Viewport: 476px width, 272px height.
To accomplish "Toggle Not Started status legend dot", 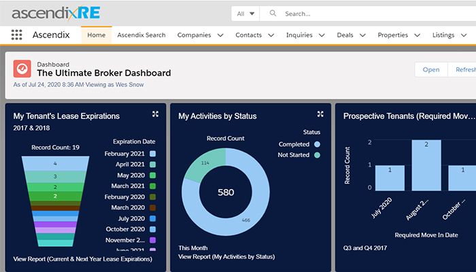I will point(317,155).
